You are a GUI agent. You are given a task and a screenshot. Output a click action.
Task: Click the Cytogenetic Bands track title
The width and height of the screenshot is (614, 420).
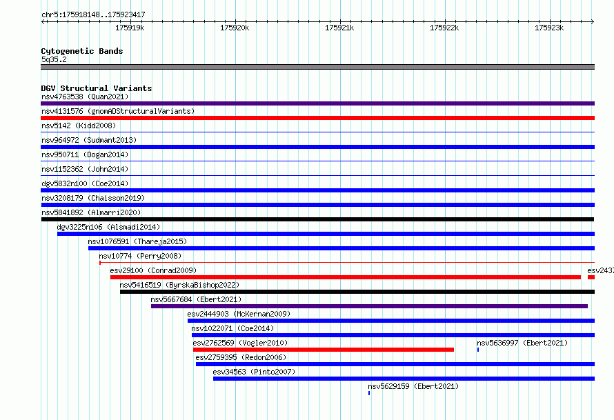(82, 51)
